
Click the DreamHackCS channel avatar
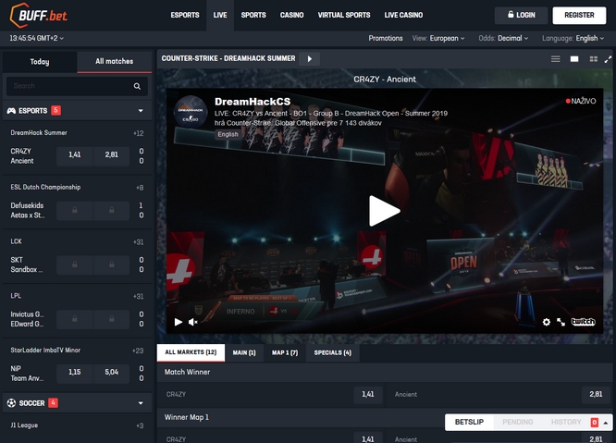coord(191,112)
